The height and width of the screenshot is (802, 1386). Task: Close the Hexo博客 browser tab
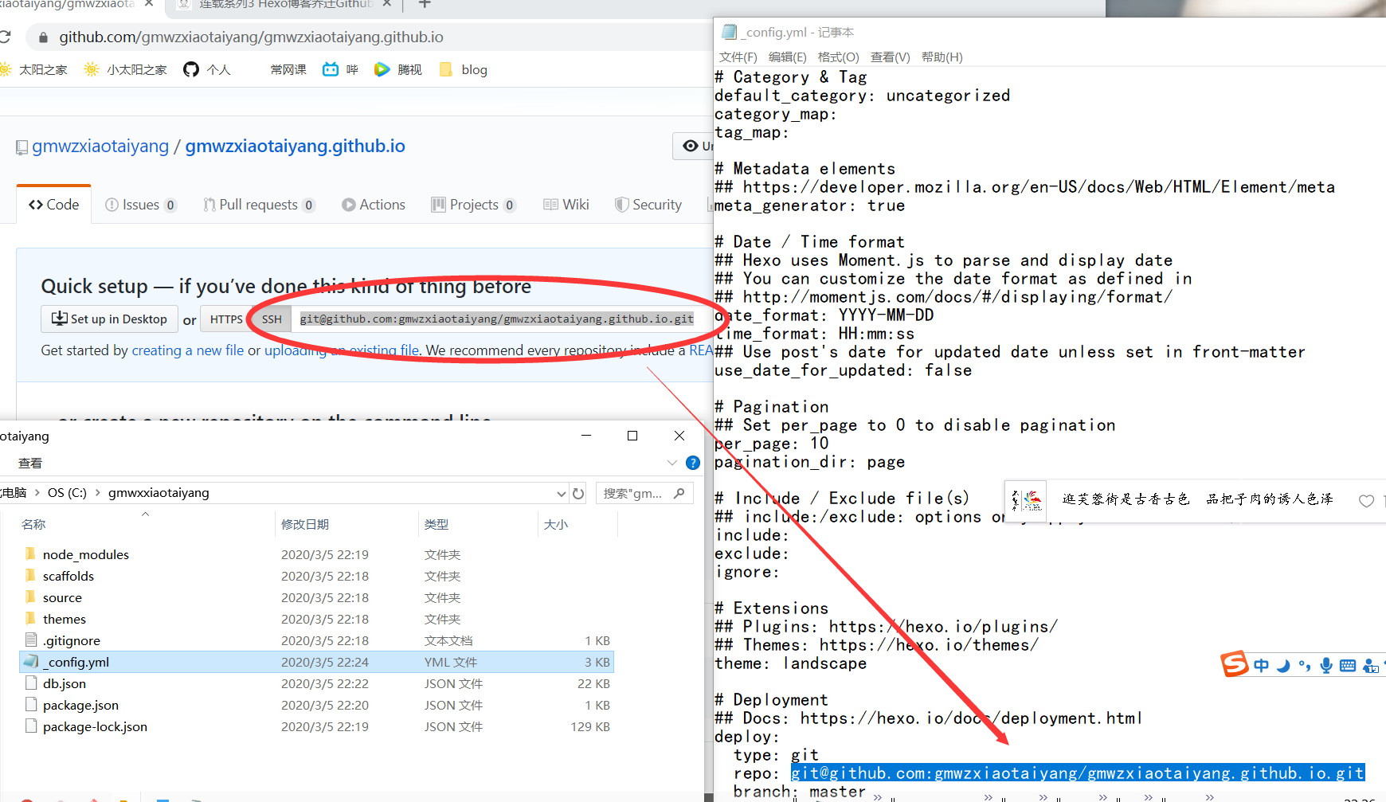click(x=387, y=4)
